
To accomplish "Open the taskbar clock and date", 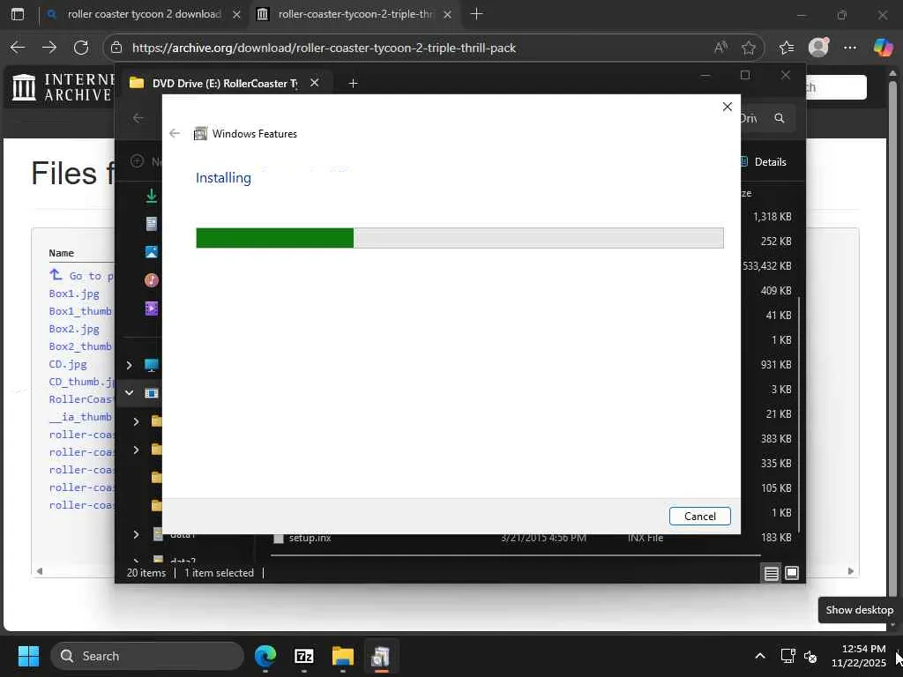I will 859,656.
